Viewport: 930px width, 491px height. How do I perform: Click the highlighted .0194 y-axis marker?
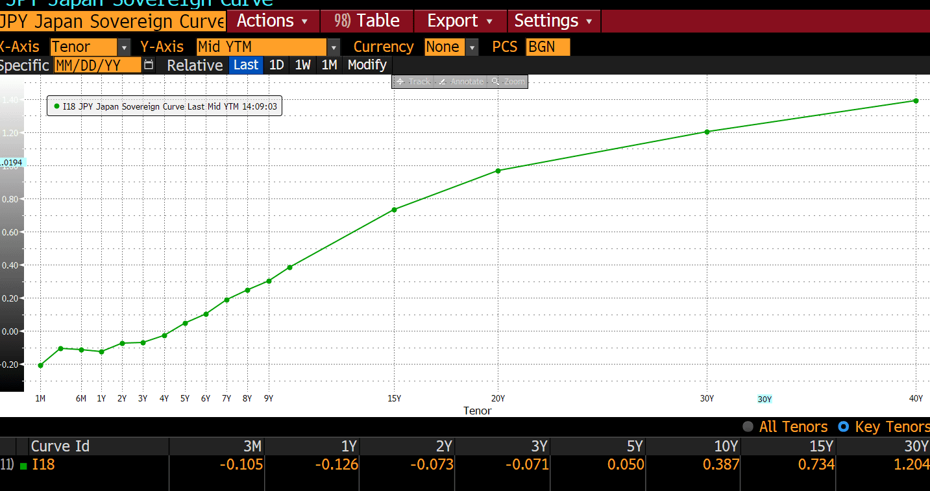coord(12,162)
